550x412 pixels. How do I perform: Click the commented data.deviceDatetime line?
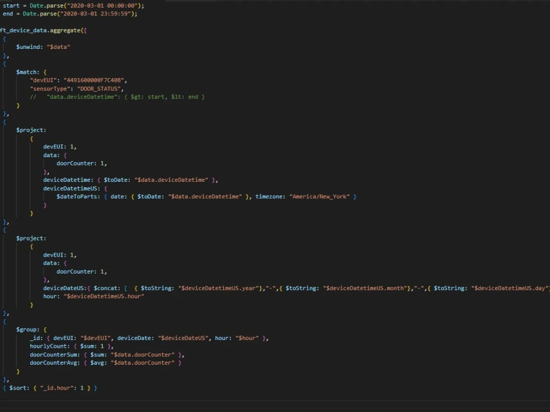point(117,97)
